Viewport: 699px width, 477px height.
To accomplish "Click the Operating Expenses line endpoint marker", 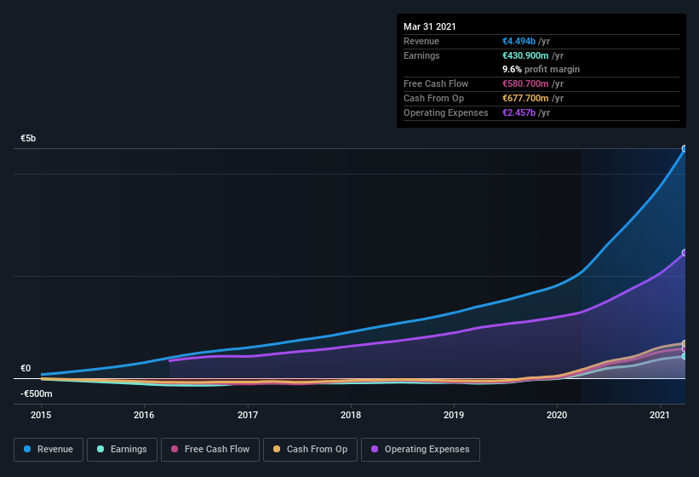I will coord(685,253).
